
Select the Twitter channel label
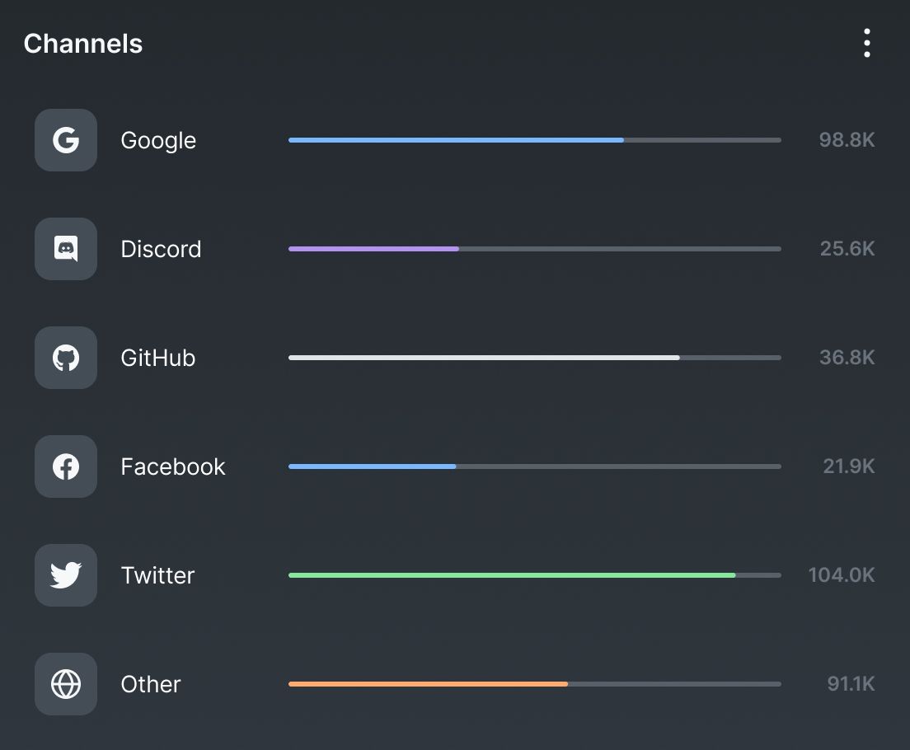157,575
